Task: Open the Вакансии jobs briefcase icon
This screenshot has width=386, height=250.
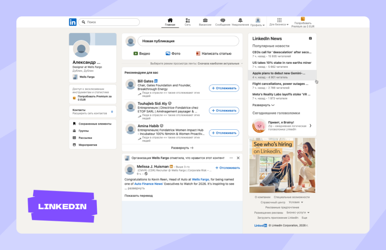Action: point(205,20)
